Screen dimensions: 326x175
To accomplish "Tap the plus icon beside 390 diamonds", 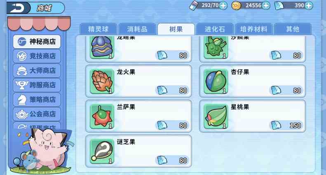I will tap(309, 6).
